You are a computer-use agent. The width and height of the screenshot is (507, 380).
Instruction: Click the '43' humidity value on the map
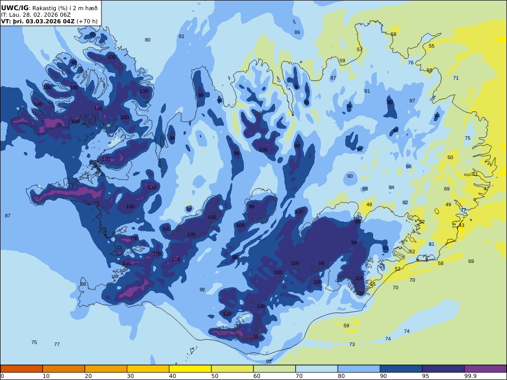[461, 225]
